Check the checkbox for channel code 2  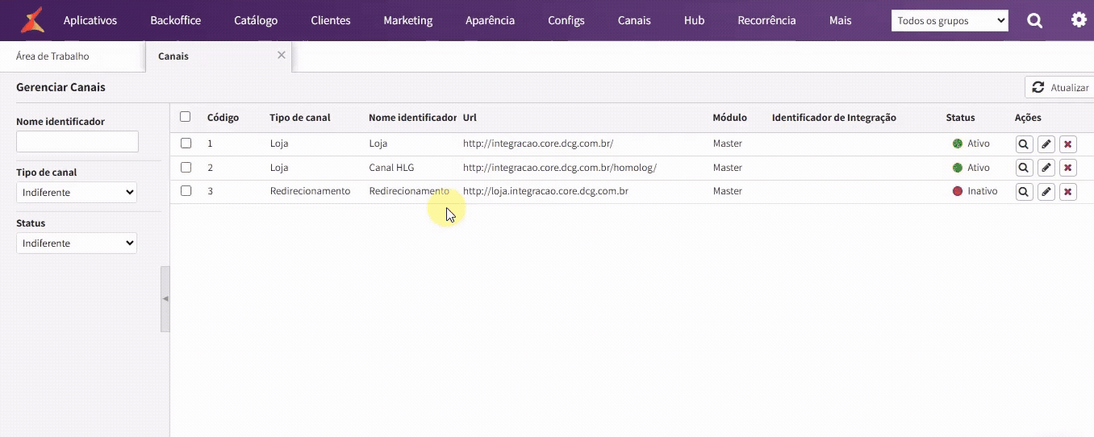[x=186, y=168]
